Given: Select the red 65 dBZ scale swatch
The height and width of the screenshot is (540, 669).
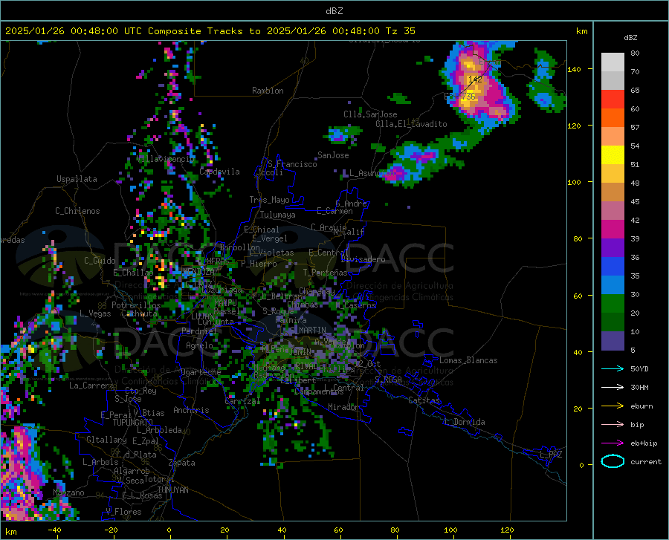Looking at the screenshot, I should coord(613,99).
